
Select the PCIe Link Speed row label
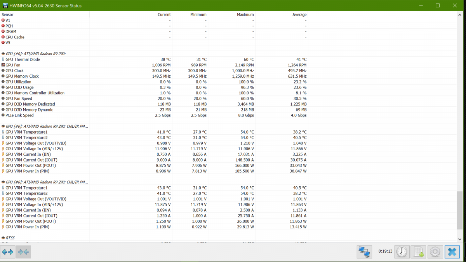pyautogui.click(x=19, y=115)
